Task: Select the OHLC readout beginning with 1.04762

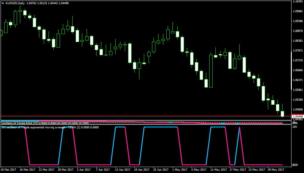Action: 47,3
